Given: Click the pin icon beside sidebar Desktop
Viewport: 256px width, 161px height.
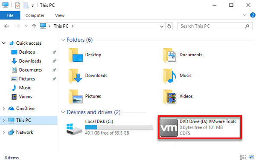Looking at the screenshot, I should point(54,52).
